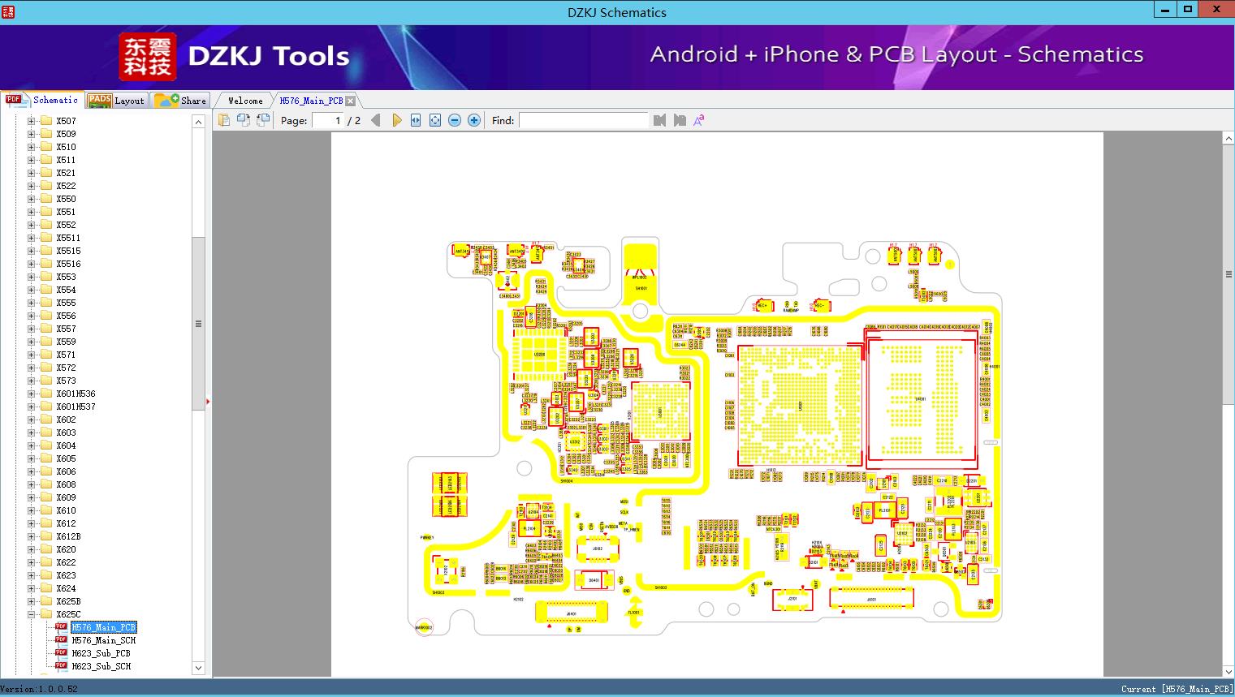The width and height of the screenshot is (1235, 697).
Task: Click find next result icon
Action: tap(680, 120)
